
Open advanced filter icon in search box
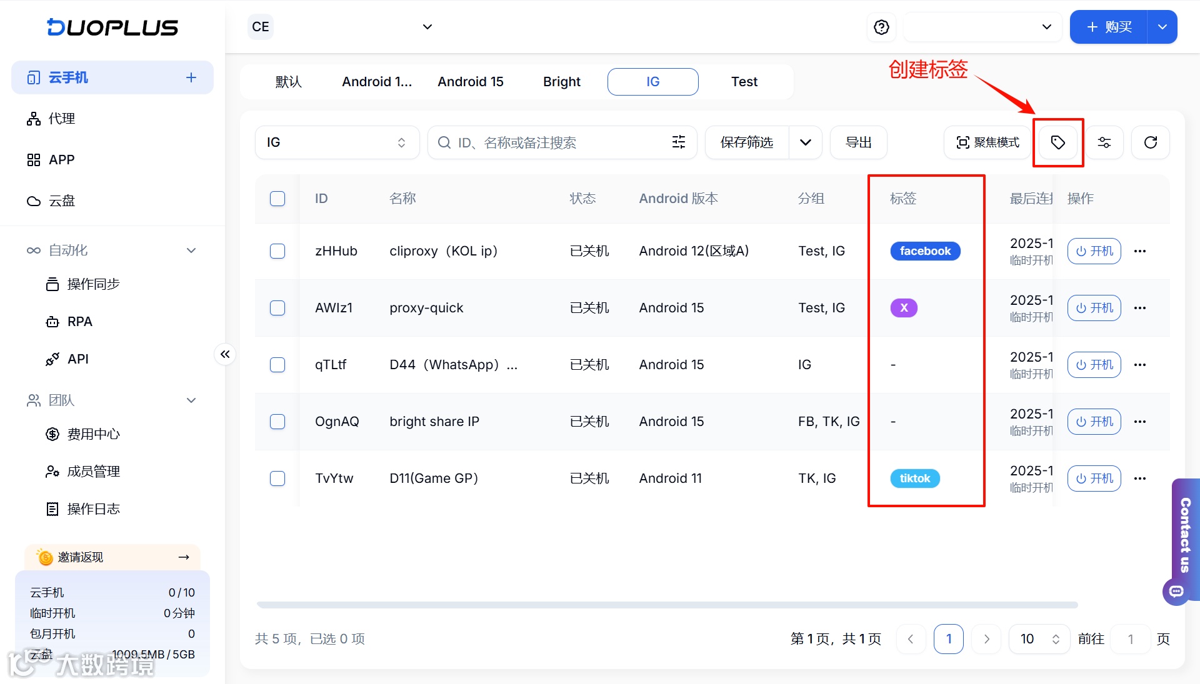(x=678, y=142)
